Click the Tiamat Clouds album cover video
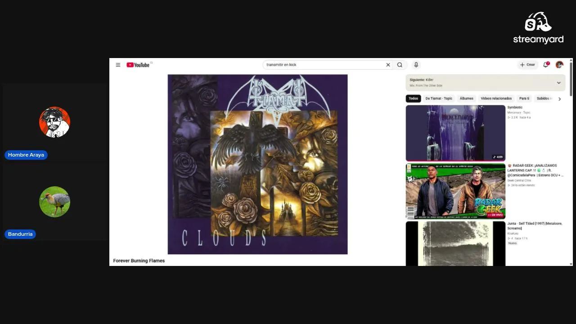Screen dimensions: 576x324 pos(257,164)
